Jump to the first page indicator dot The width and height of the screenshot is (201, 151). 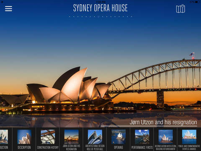coord(70,16)
